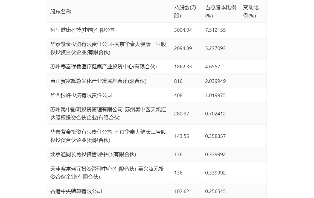Image resolution: width=314 pixels, height=198 pixels.
Task: Click 136 in the 北京道同长菁 row
Action: coord(178,154)
